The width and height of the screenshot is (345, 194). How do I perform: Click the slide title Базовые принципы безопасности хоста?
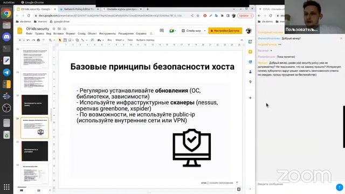click(152, 67)
